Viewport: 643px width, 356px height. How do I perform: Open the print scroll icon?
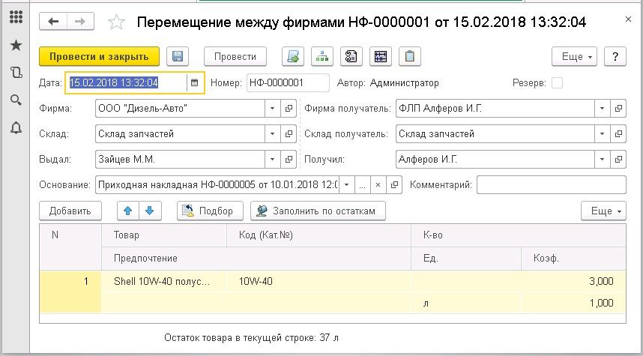coord(351,57)
